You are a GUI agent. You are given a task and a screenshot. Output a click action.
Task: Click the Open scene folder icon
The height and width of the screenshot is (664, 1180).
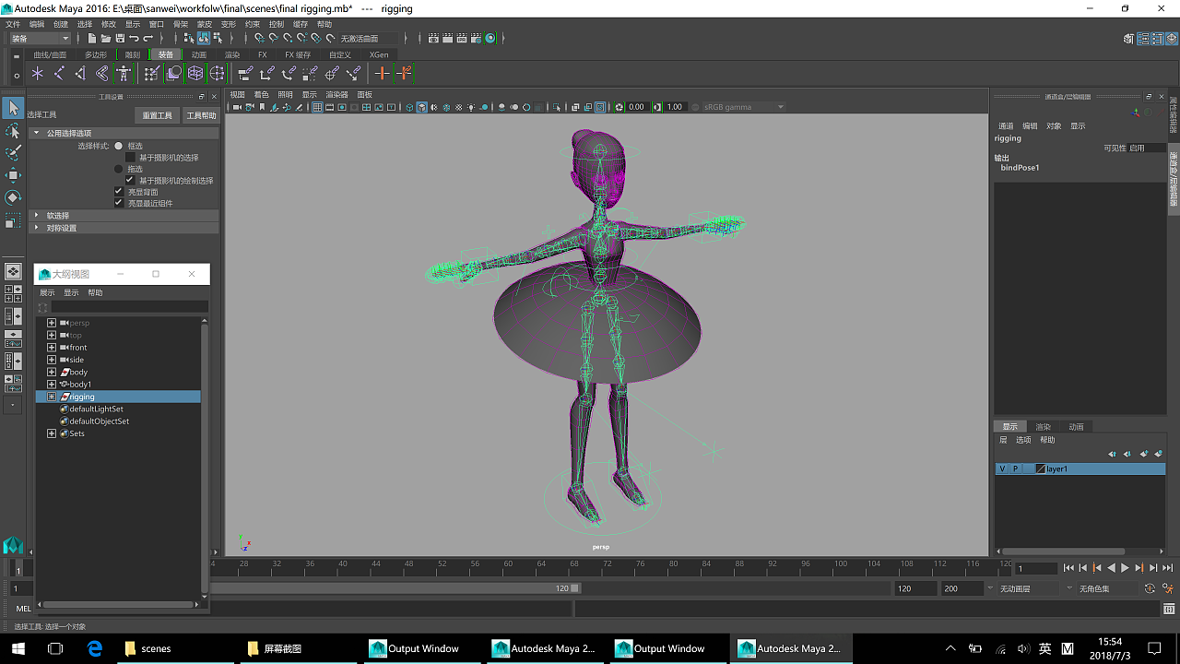[x=106, y=38]
